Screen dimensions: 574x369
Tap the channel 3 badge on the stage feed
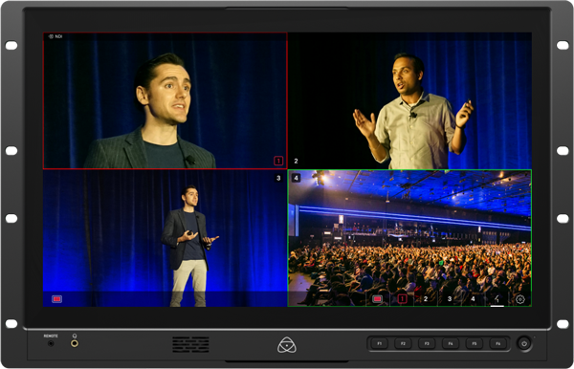(x=278, y=178)
